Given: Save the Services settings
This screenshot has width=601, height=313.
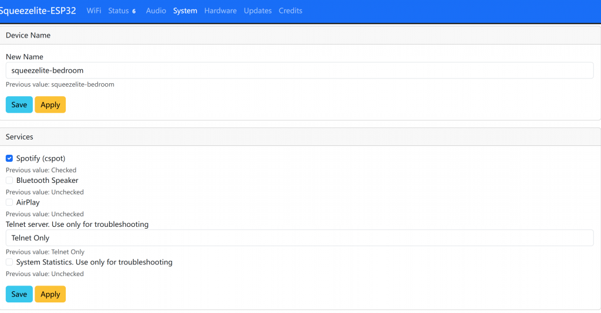Looking at the screenshot, I should 19,294.
